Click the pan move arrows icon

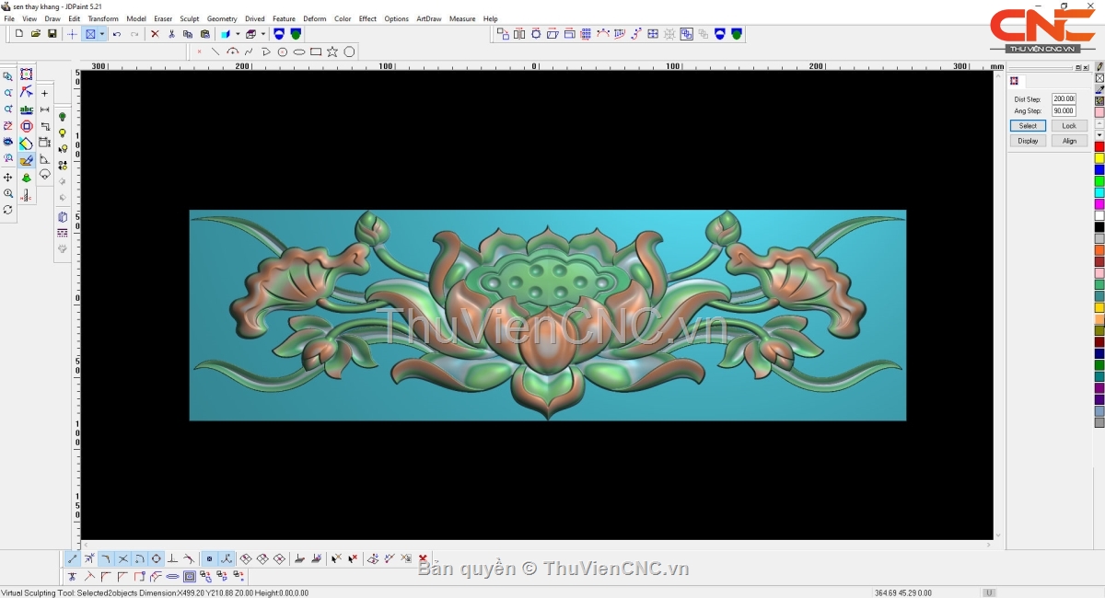(8, 177)
